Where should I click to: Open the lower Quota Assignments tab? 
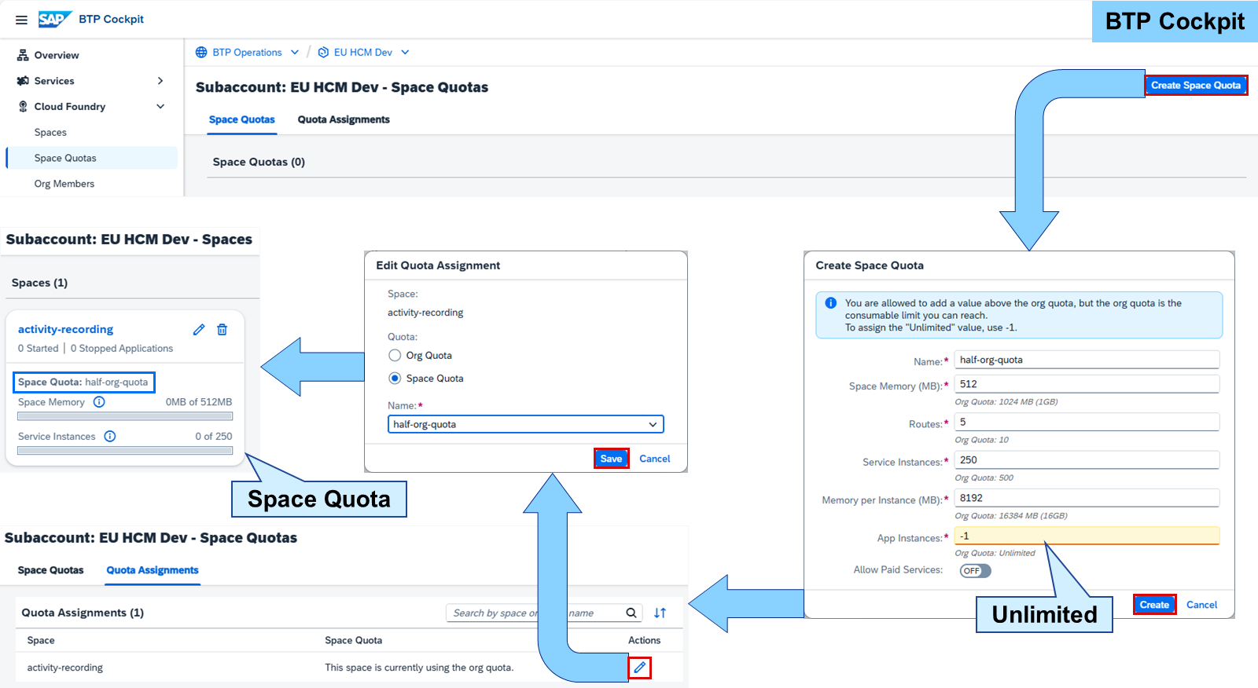[x=153, y=570]
